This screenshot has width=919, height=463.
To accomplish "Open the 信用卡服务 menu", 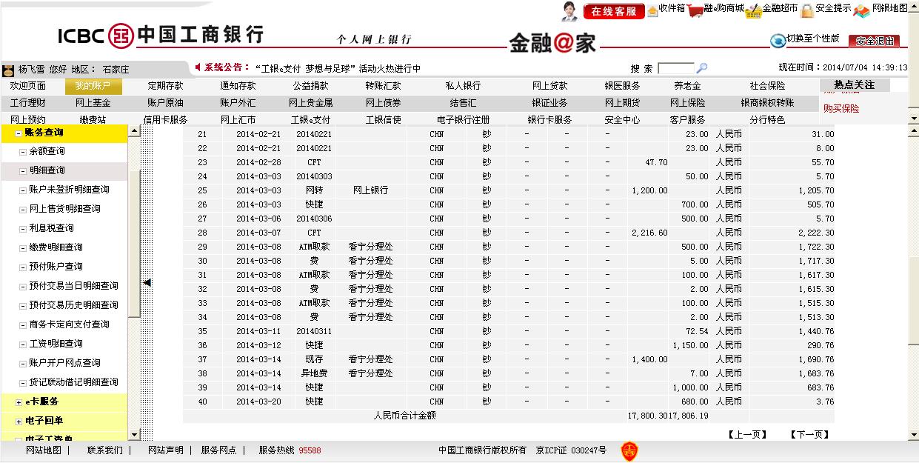I will point(165,119).
